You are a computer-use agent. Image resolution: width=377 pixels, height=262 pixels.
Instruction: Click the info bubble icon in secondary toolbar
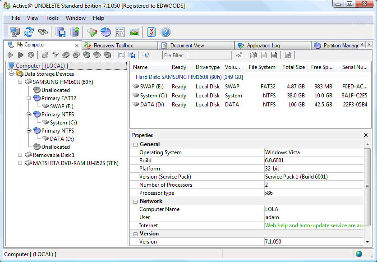coord(146,55)
